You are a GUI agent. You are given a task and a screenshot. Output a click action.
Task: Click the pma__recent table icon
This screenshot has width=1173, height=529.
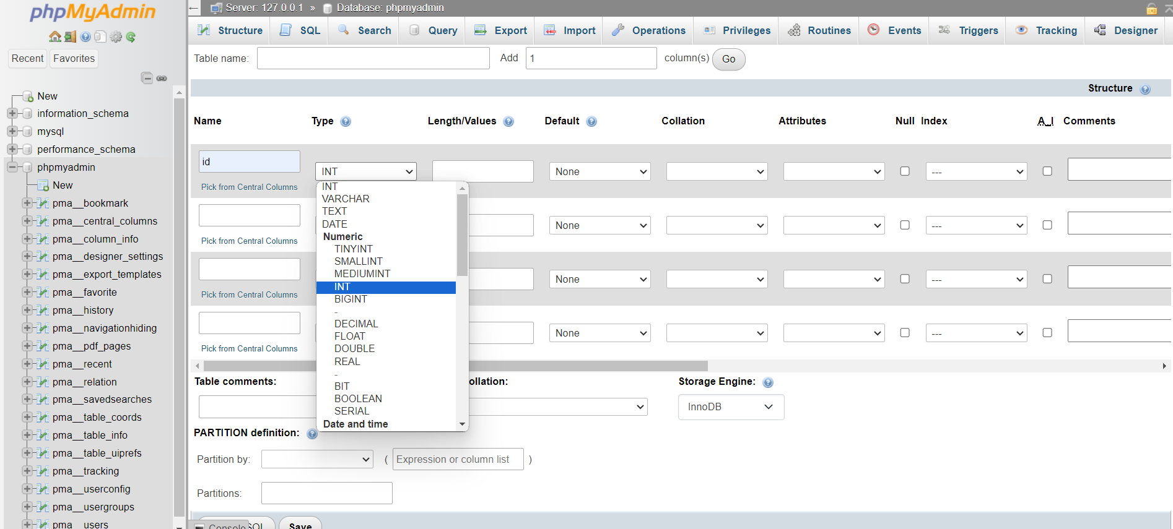tap(43, 364)
